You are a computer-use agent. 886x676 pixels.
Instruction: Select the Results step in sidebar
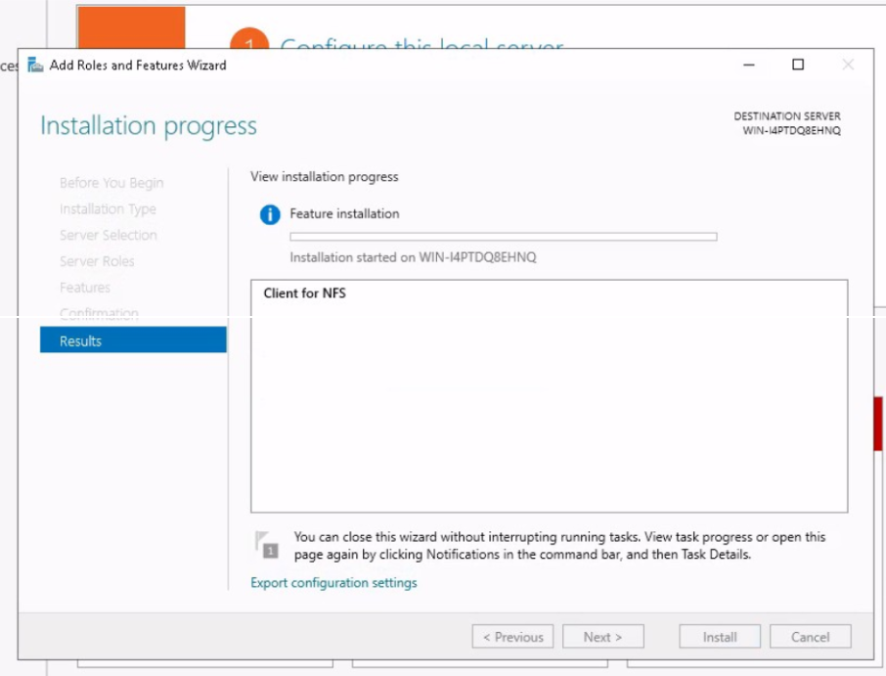[133, 340]
